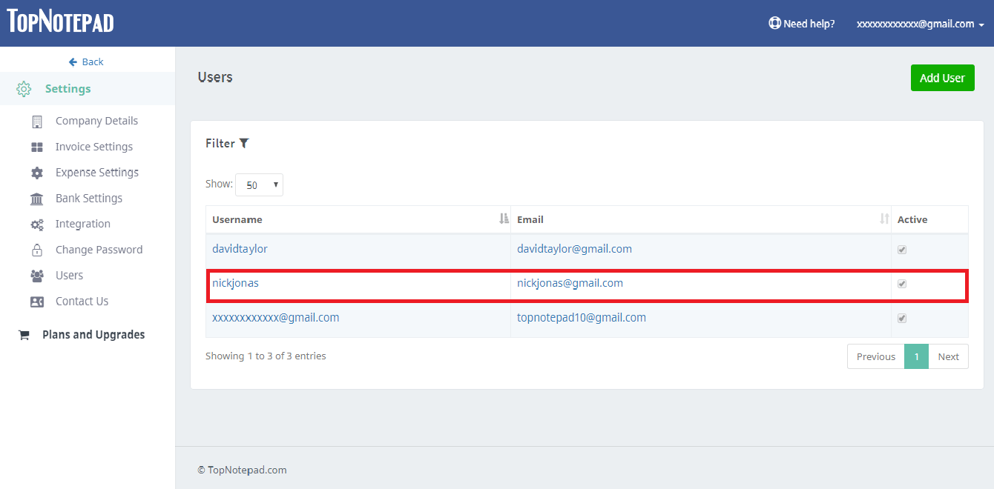Click the TopNotepad logo

pyautogui.click(x=61, y=21)
